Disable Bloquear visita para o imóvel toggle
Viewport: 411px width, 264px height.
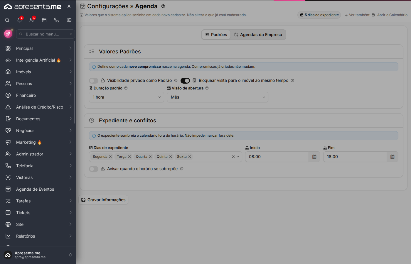185,80
